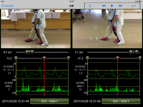The width and height of the screenshot is (143, 107).
Task: Click the 41.3 value on right
Action: coord(81,58)
